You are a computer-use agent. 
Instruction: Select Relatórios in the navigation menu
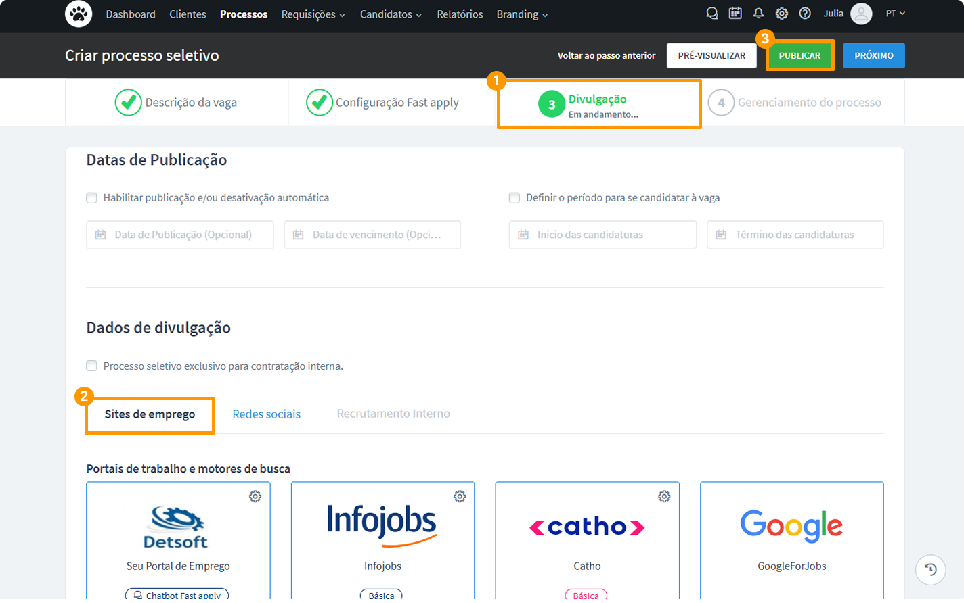click(460, 14)
